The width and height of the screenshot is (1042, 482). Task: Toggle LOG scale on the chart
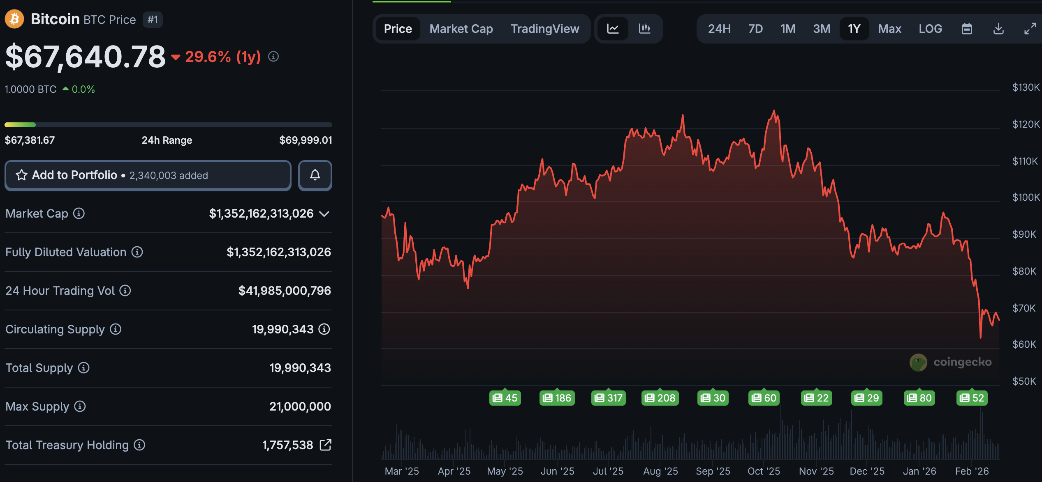[930, 29]
